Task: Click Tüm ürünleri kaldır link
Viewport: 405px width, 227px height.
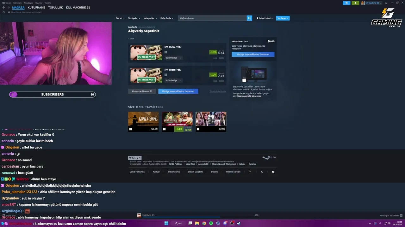Action: 218,91
